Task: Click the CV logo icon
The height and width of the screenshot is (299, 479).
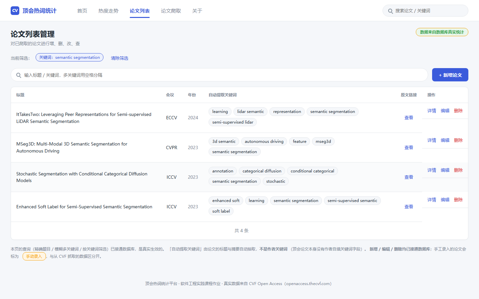Action: click(x=15, y=11)
